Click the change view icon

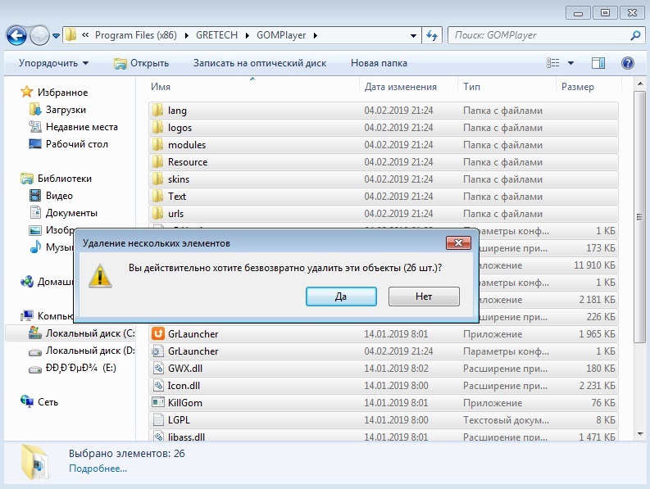(x=552, y=63)
